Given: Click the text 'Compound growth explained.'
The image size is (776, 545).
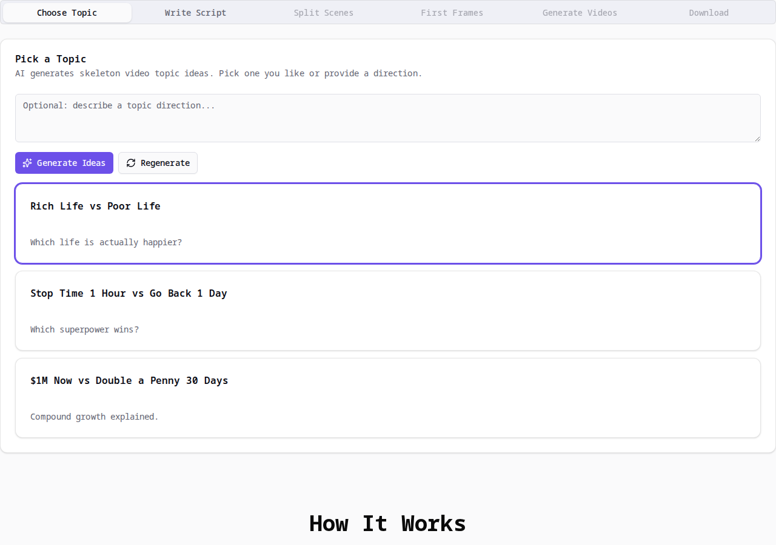Looking at the screenshot, I should [x=94, y=417].
